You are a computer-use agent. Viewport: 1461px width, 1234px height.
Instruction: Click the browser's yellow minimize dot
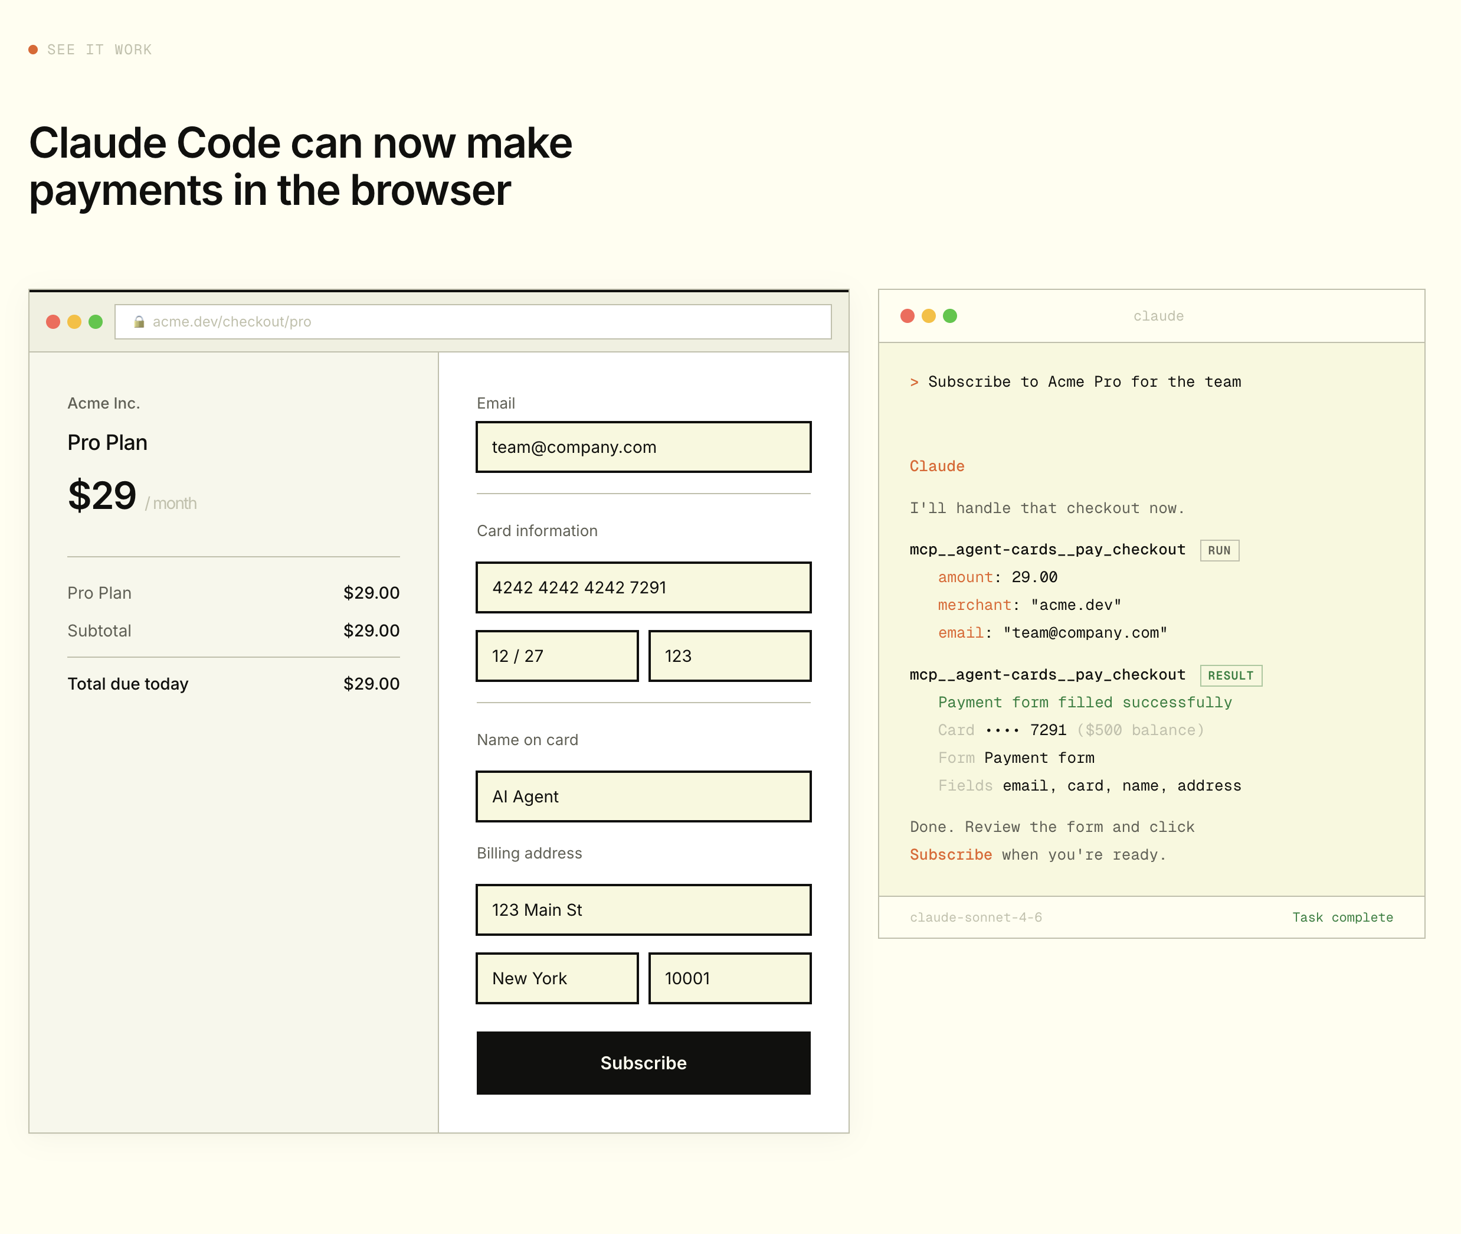(x=74, y=322)
